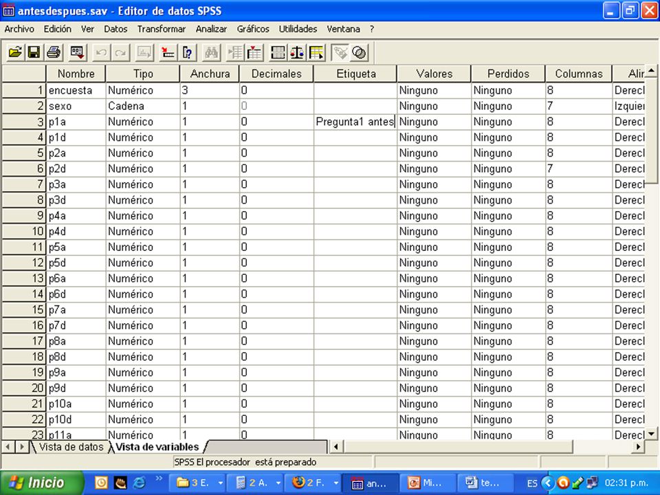Select the Vista de variables tab
660x495 pixels.
[157, 447]
